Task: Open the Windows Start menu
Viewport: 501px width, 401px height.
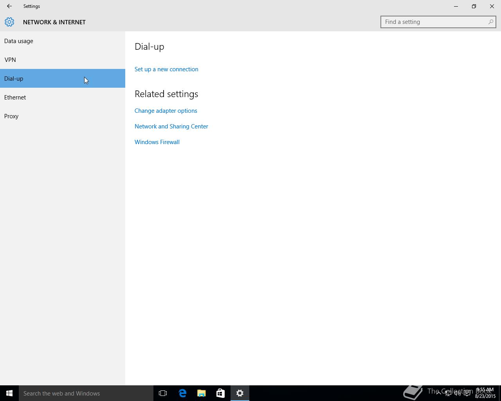Action: point(9,393)
